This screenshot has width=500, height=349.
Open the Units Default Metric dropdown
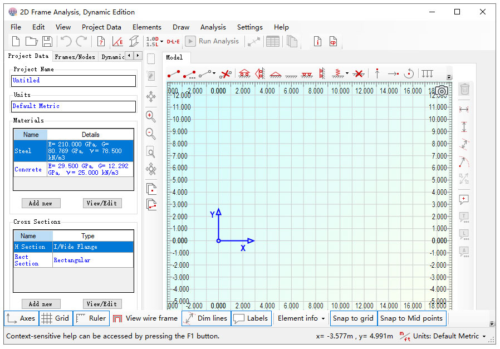(446, 336)
